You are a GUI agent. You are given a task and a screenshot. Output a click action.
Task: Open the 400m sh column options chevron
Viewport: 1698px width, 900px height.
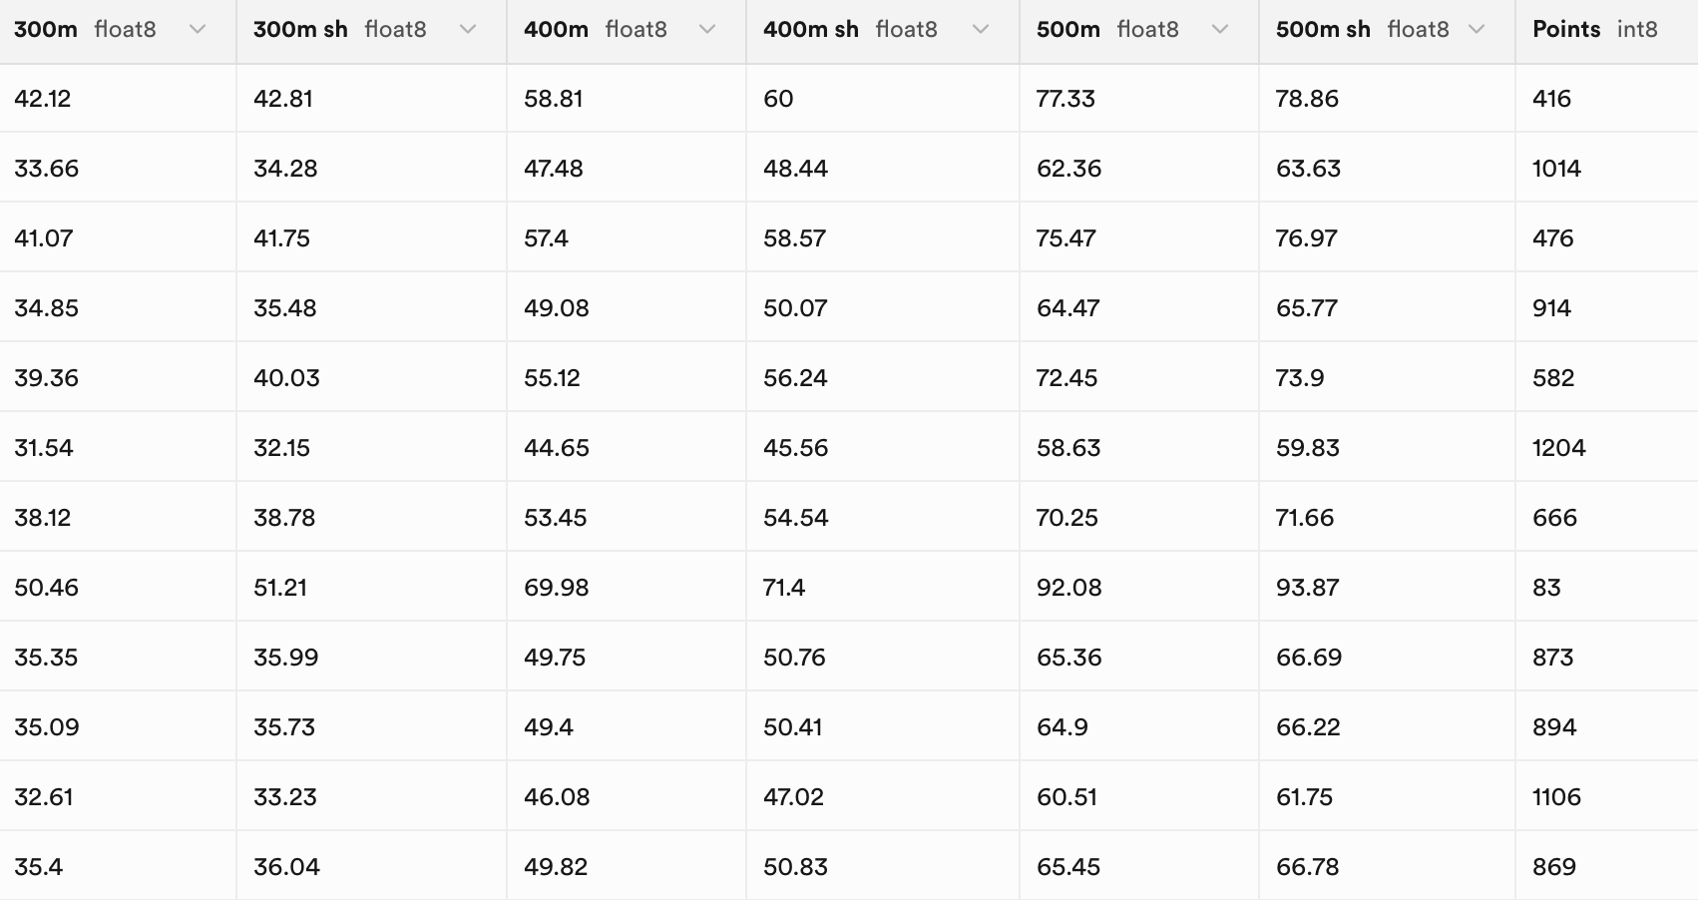(981, 30)
